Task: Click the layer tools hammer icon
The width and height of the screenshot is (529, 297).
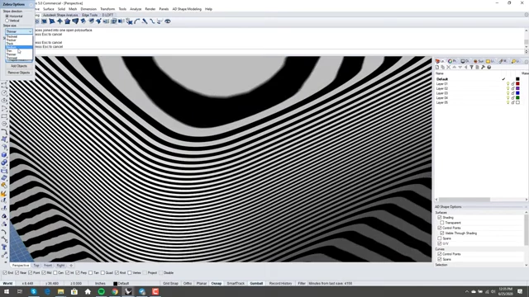Action: coord(483,68)
